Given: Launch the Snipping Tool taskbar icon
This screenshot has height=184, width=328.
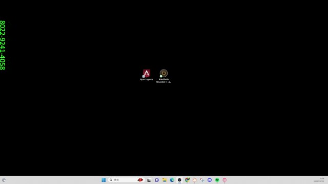Looking at the screenshot, I should [x=202, y=180].
